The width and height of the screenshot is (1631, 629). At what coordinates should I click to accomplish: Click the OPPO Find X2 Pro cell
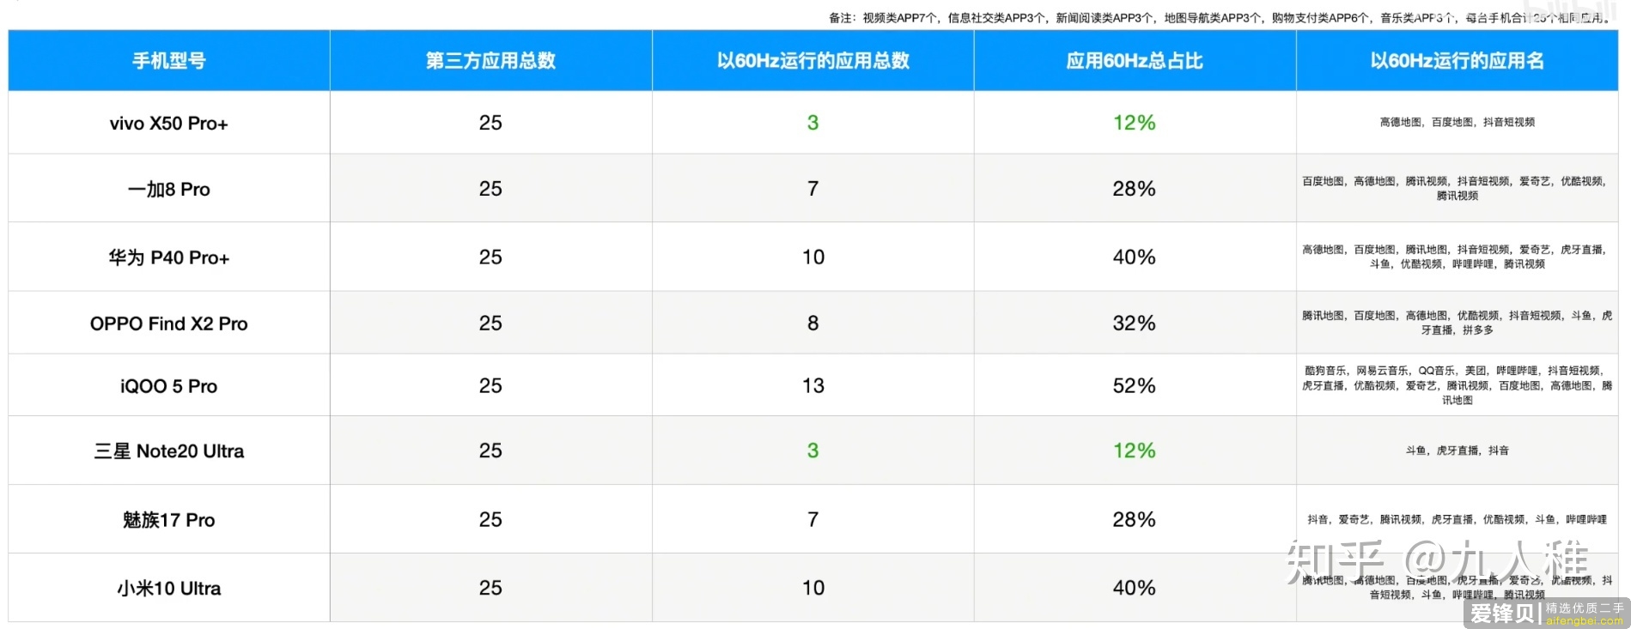[x=169, y=324]
